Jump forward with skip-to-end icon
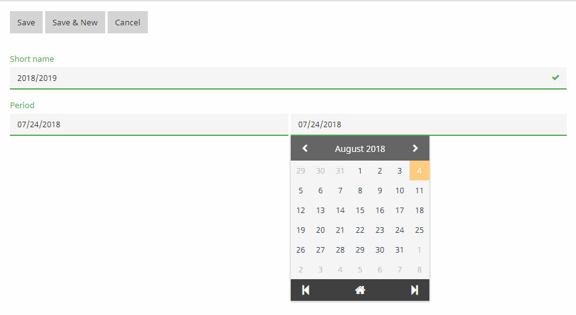Viewport: 576px width, 315px height. click(415, 290)
